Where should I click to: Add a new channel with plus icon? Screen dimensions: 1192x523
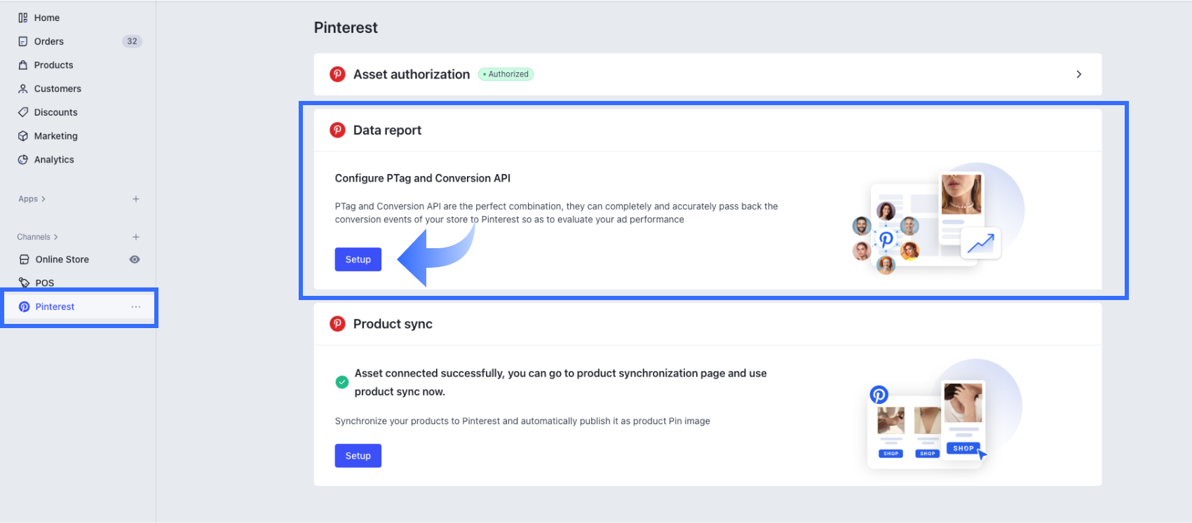click(136, 237)
